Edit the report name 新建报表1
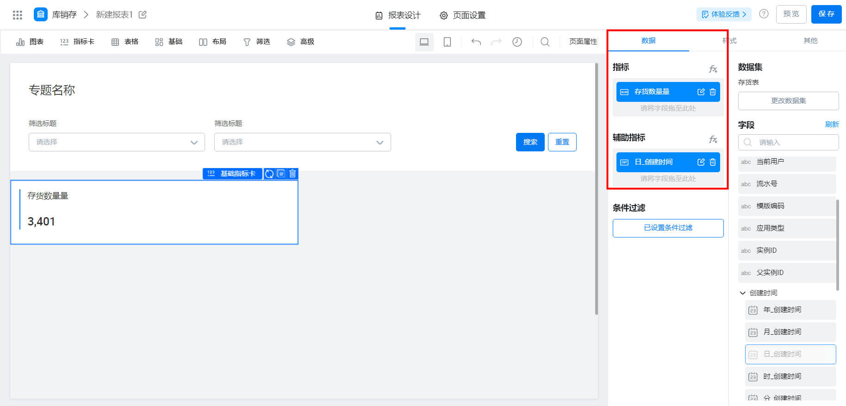 pyautogui.click(x=143, y=15)
